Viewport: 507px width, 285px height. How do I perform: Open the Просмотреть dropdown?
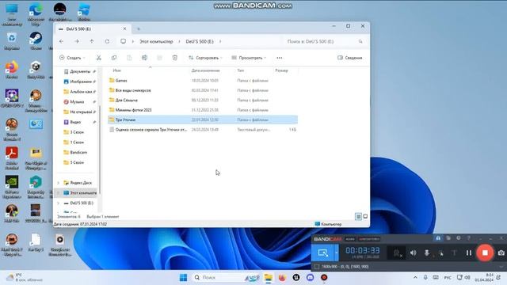point(249,58)
